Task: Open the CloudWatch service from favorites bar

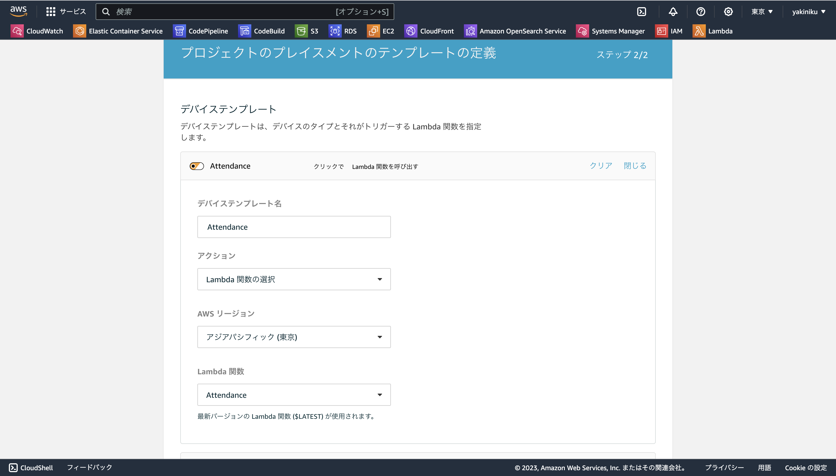Action: coord(37,31)
